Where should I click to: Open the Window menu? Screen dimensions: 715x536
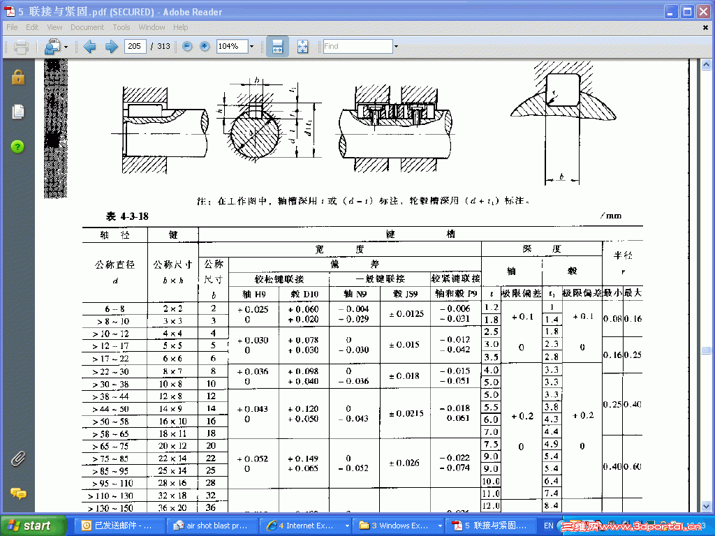pos(152,27)
